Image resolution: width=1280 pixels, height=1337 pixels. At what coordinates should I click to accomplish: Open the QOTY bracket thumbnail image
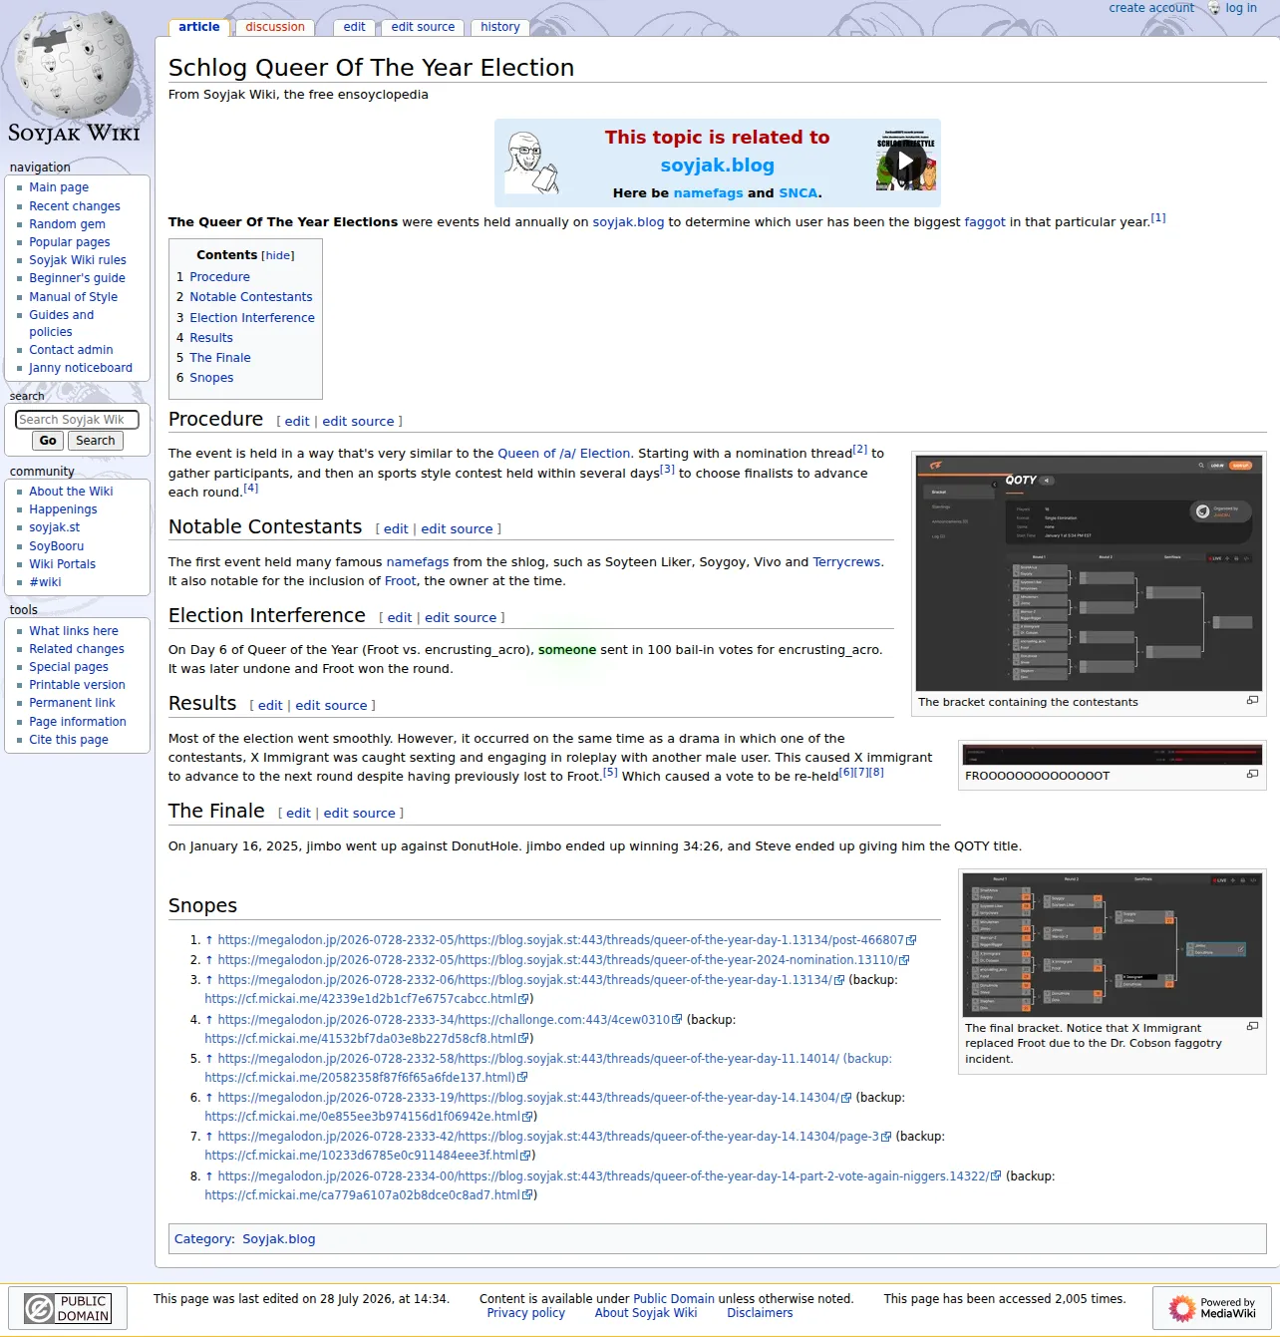1089,572
